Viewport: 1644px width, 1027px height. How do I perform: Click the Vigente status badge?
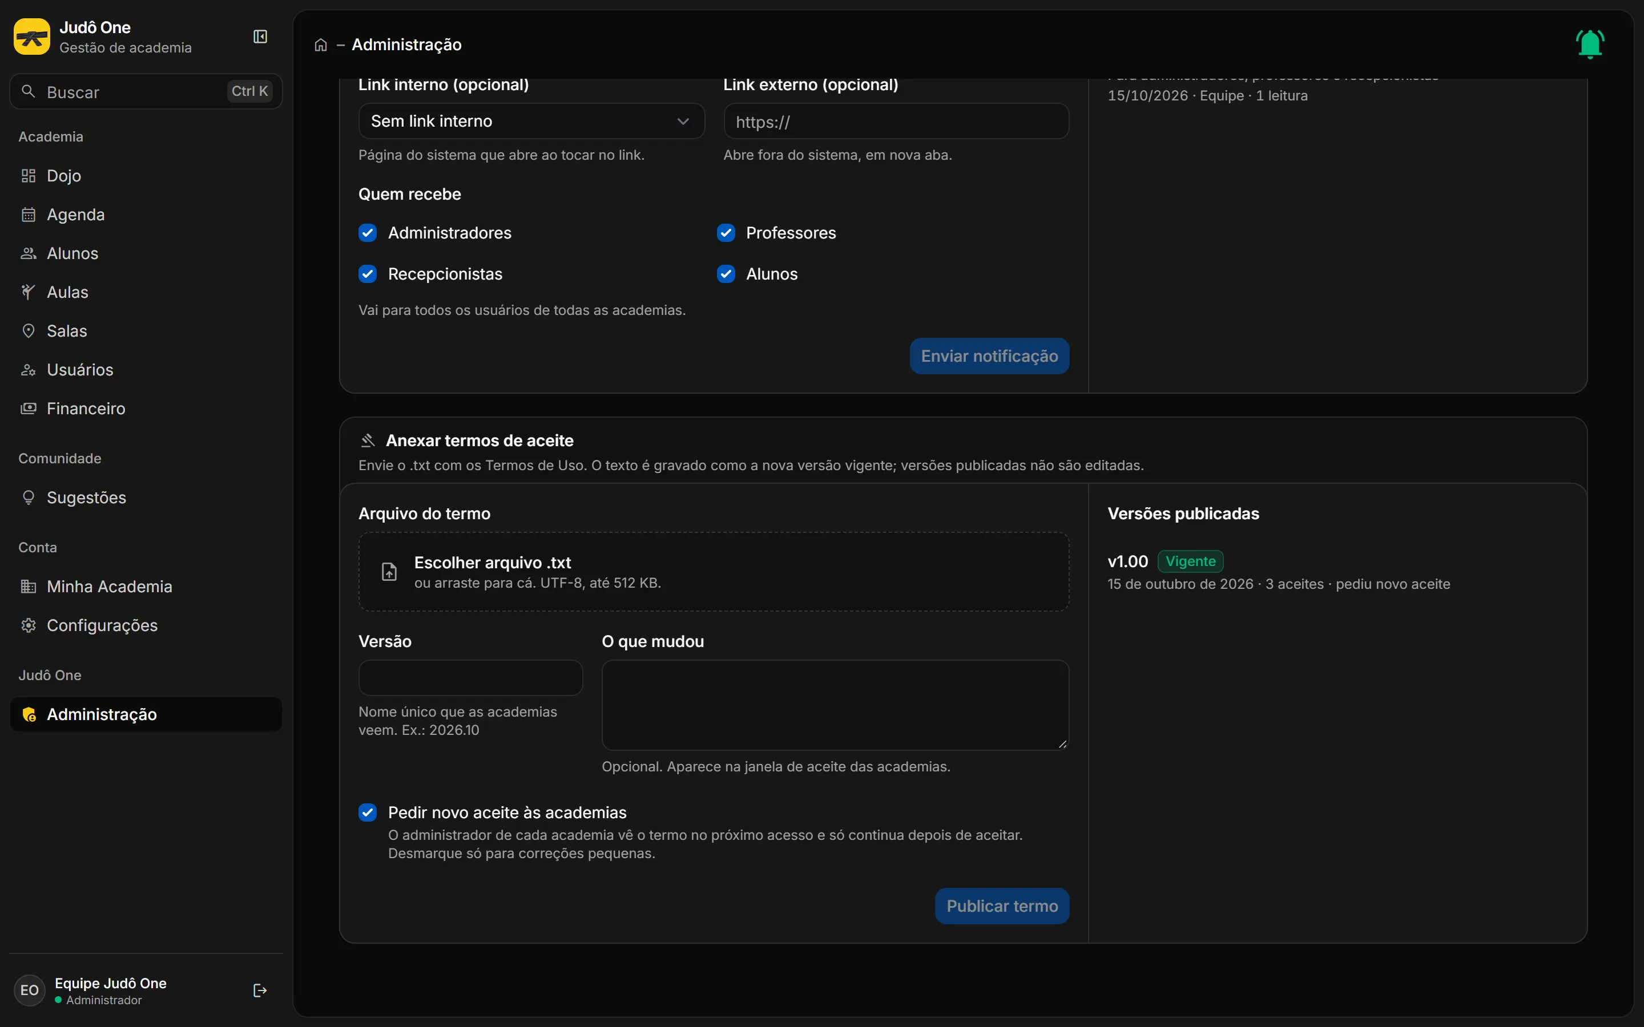tap(1190, 561)
